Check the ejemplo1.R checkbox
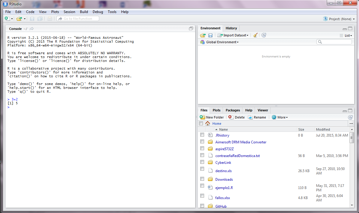Image resolution: width=359 pixels, height=213 pixels. pos(202,186)
